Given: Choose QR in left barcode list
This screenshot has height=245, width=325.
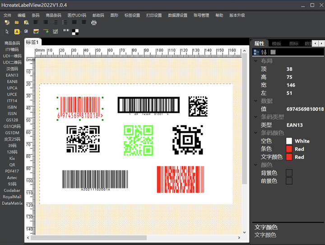Looking at the screenshot, I should [x=12, y=165].
